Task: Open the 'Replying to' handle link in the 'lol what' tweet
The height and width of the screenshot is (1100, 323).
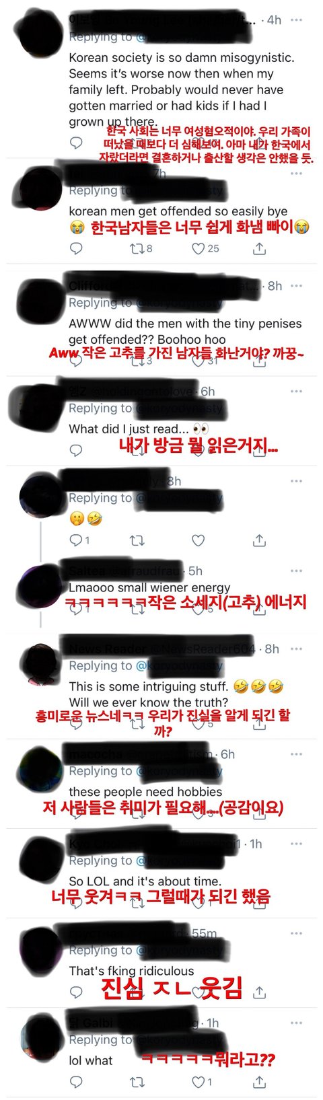Action: (x=179, y=1039)
